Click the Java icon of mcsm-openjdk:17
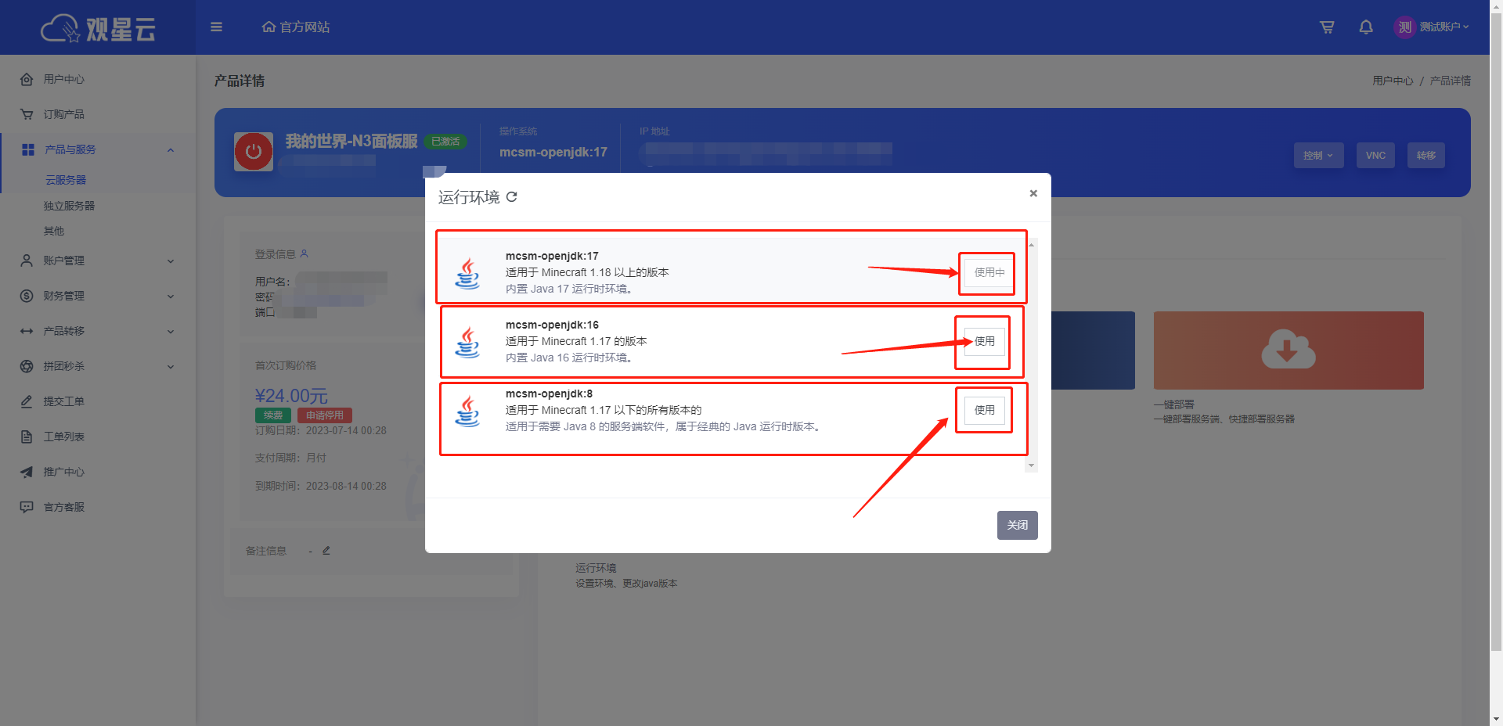 467,274
